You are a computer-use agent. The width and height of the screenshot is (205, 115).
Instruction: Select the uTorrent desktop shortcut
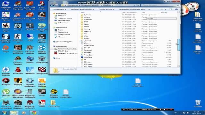tap(6, 93)
